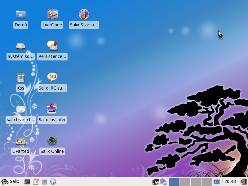Viewport: 248px width, 186px height.
Task: Switch to the first active workspace
Action: [174, 182]
